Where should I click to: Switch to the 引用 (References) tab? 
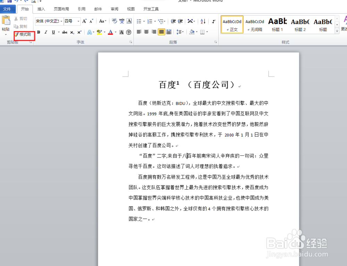[82, 9]
